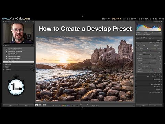The width and height of the screenshot is (165, 124).
Task: Enable the Soft Proofing checkbox
Action: pyautogui.click(x=90, y=105)
